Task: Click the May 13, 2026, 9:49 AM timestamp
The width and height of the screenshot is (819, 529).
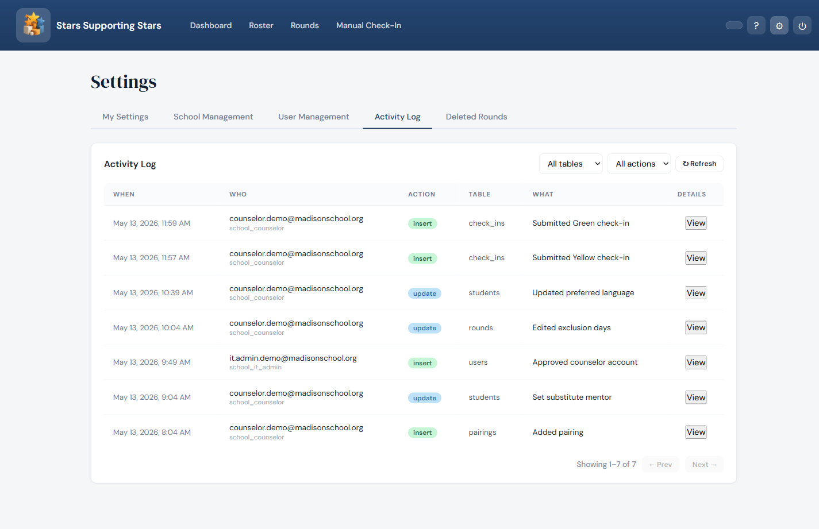Action: click(x=152, y=362)
